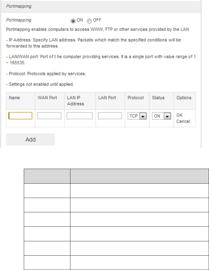The width and height of the screenshot is (209, 270).
Task: Select the Portmapping OFF radio button
Action: (x=89, y=21)
